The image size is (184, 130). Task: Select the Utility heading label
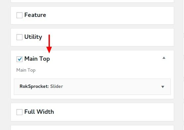pyautogui.click(x=33, y=37)
